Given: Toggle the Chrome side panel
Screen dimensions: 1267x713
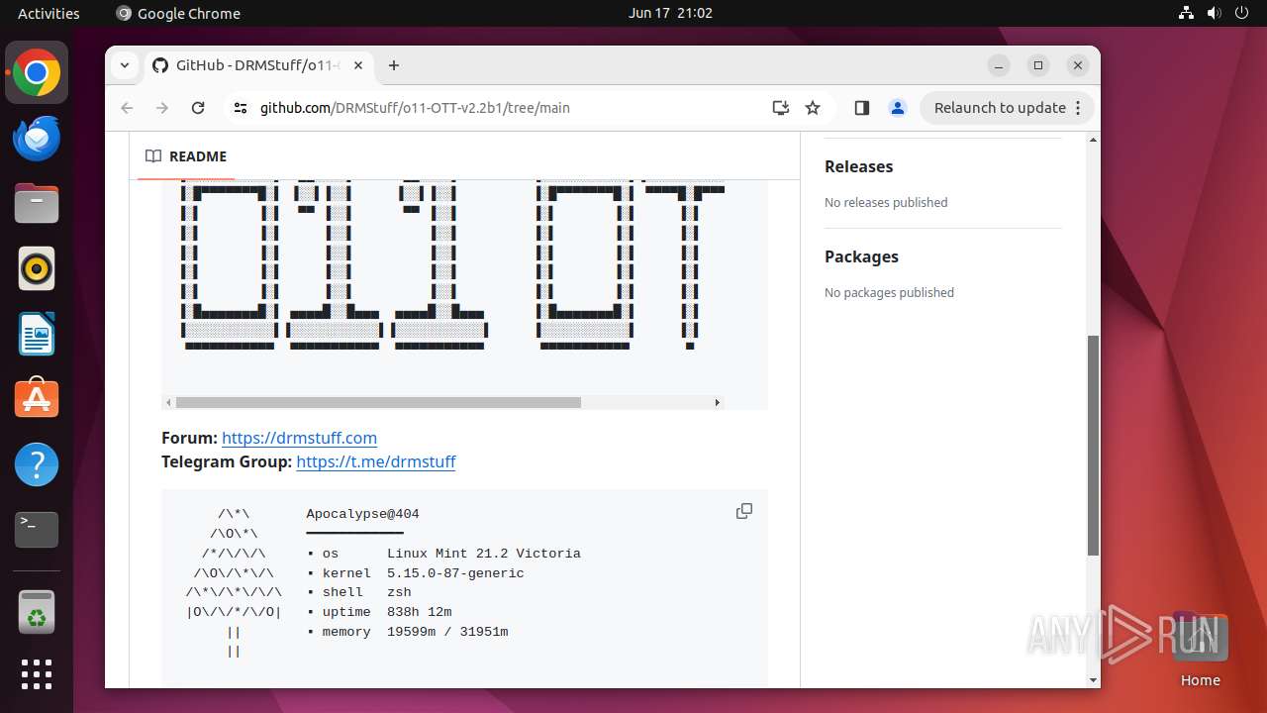Looking at the screenshot, I should (x=861, y=108).
